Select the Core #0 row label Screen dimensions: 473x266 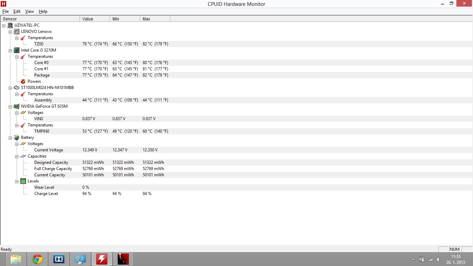coord(42,63)
